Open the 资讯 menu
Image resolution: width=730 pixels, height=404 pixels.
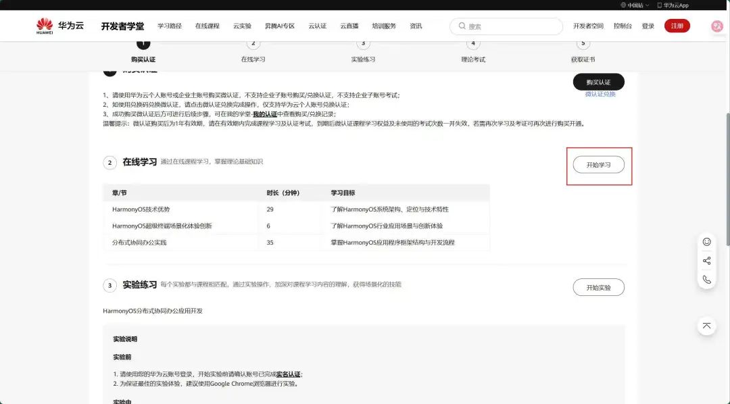tap(416, 26)
